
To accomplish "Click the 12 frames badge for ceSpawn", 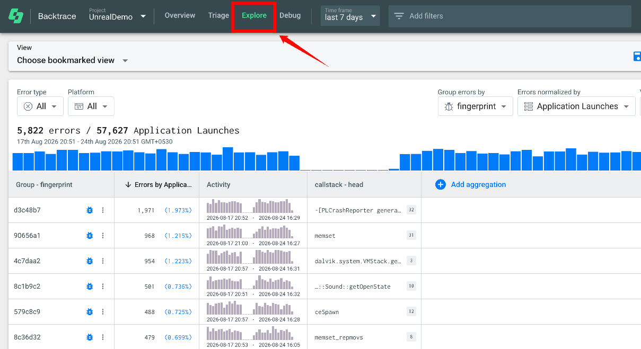I will (411, 311).
